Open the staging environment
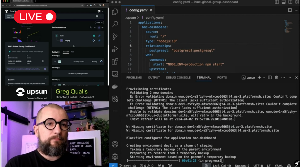This screenshot has width=300, height=167. (67, 40)
